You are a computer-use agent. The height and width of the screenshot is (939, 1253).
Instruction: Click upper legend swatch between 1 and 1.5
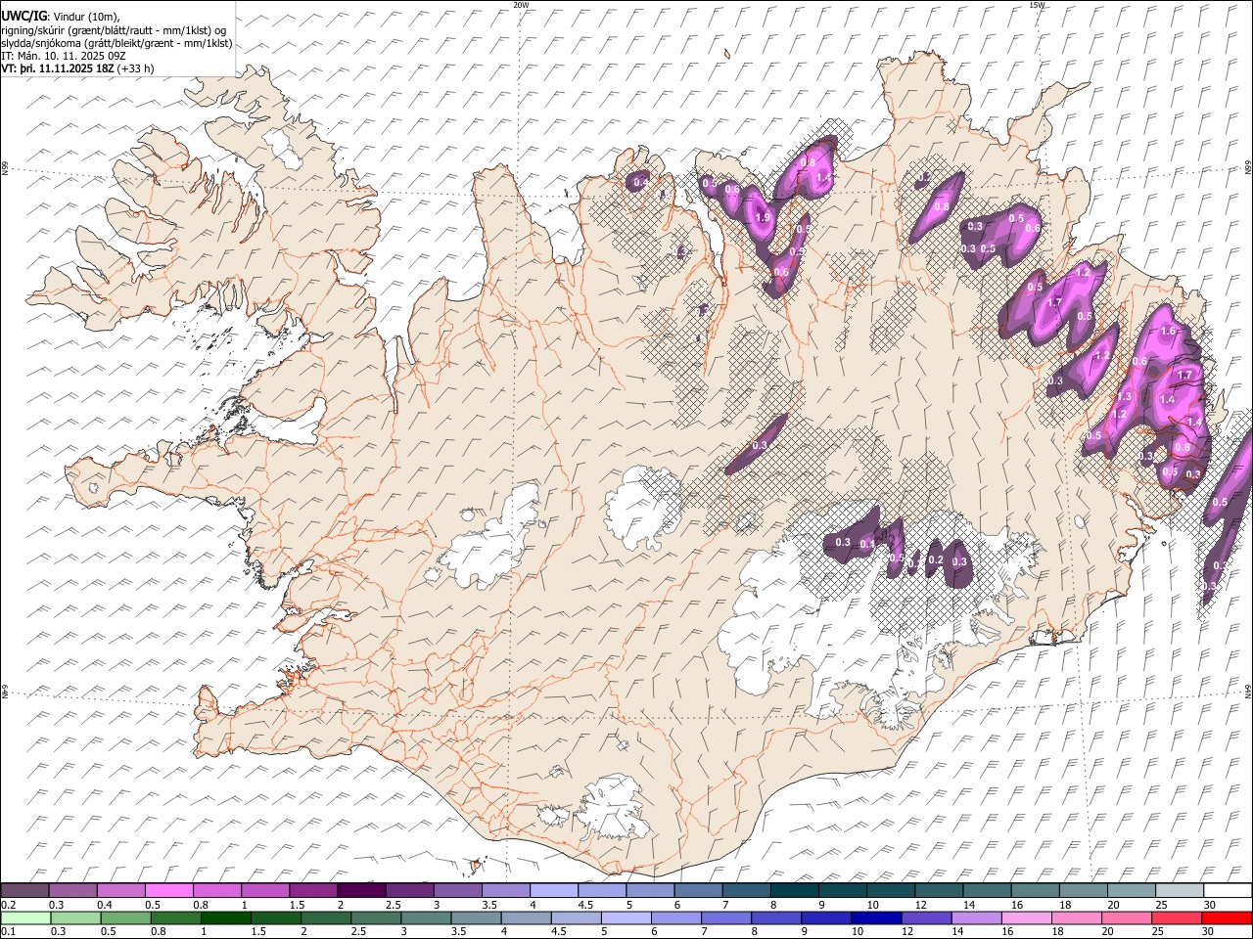tap(264, 890)
